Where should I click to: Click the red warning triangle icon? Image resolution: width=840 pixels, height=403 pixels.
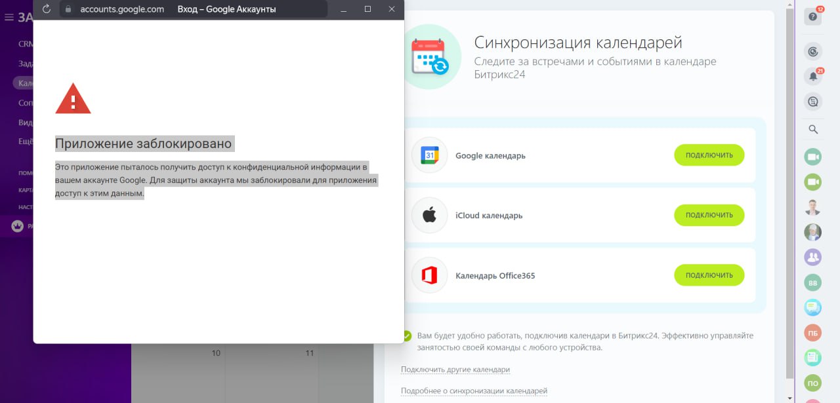coord(73,99)
